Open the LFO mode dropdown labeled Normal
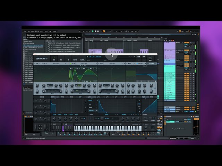 point(93,101)
